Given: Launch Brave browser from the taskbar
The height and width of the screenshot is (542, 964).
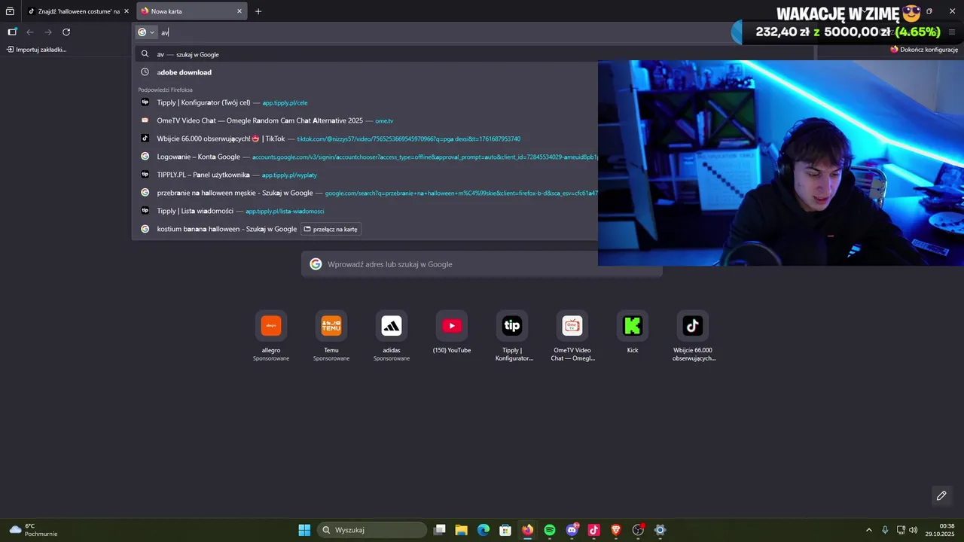Looking at the screenshot, I should pos(616,530).
